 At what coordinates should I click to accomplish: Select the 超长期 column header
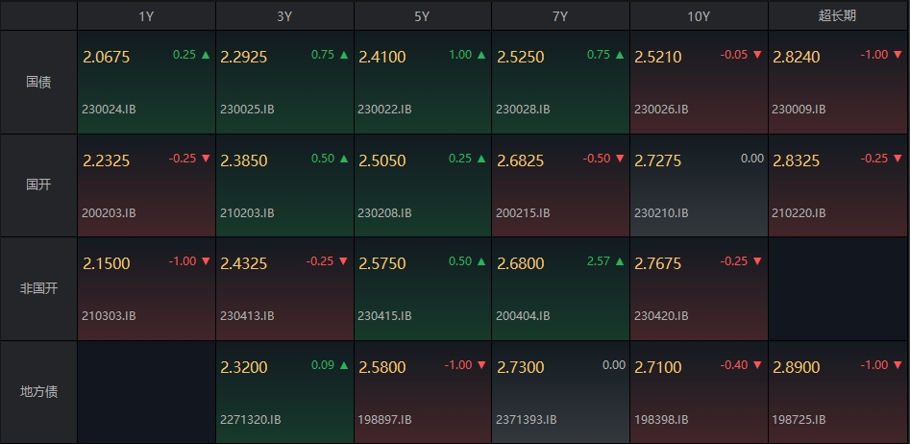[x=838, y=16]
